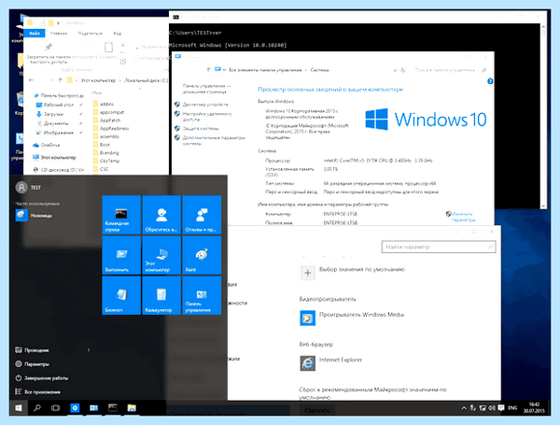Open Device Manager link in System window
The image size is (560, 425).
205,105
